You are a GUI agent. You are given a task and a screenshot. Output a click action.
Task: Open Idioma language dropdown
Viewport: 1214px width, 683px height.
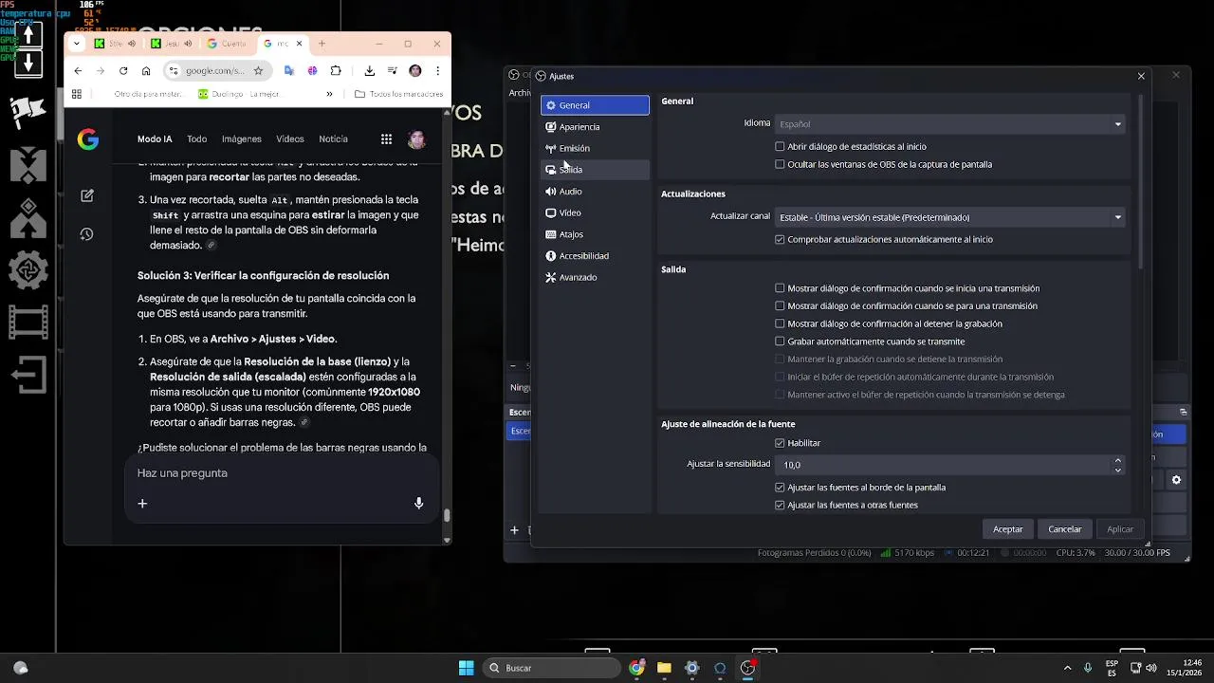click(950, 124)
